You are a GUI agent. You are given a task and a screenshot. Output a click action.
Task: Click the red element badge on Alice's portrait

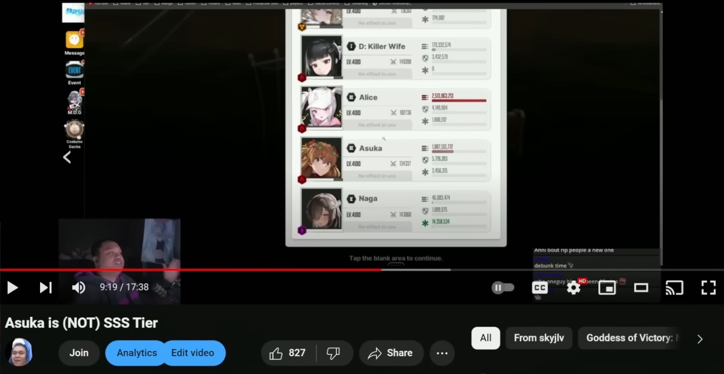coord(302,129)
